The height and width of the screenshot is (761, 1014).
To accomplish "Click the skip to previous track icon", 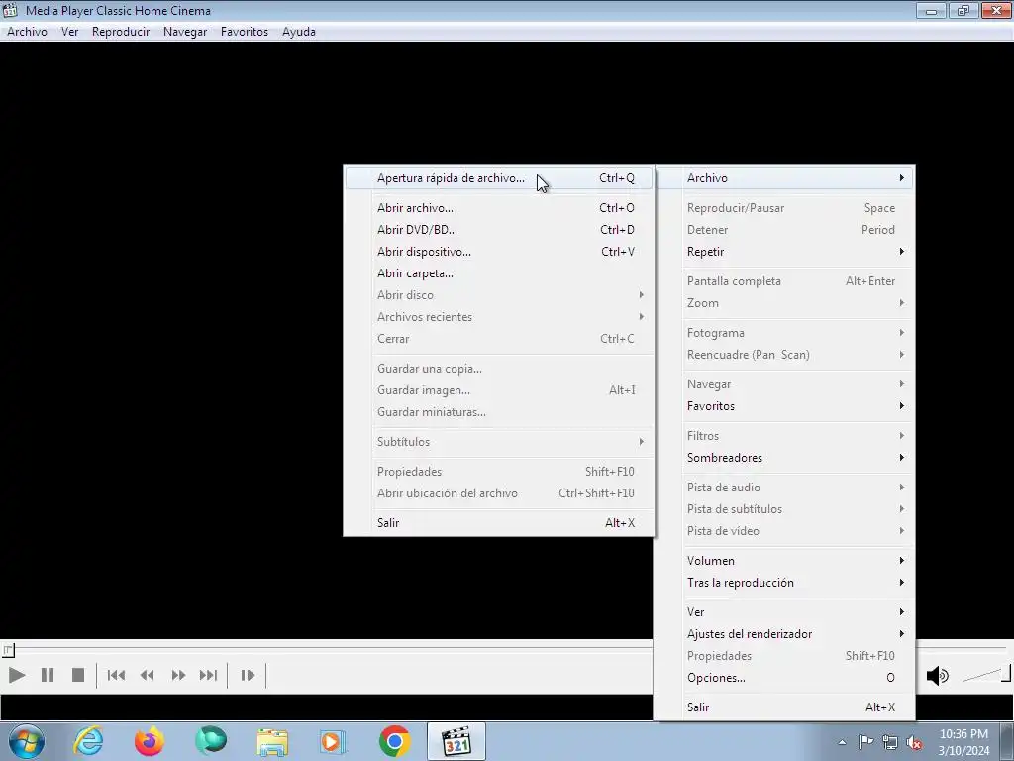I will coord(117,675).
